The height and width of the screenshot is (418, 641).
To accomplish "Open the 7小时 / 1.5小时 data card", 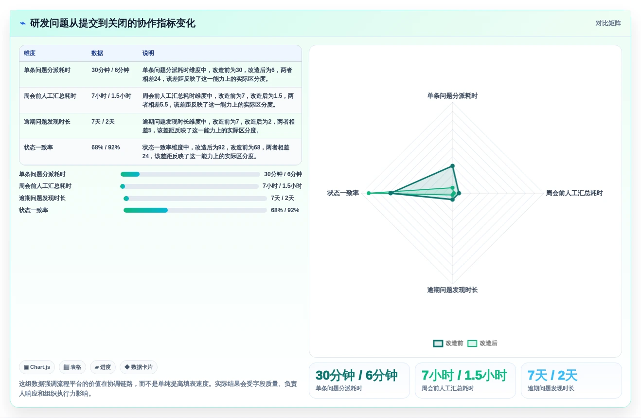I will coord(465,381).
